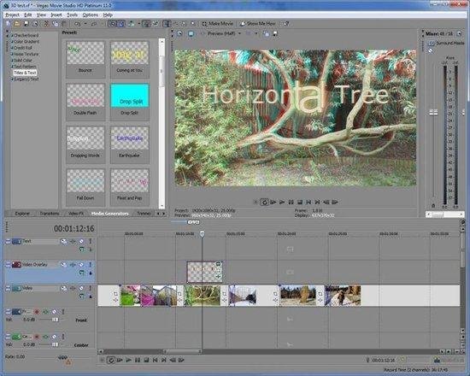Adjust the Center track volume slider
This screenshot has width=470, height=376.
pos(55,344)
